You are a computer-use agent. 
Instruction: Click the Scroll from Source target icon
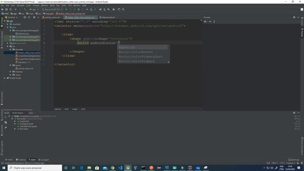click(25, 18)
